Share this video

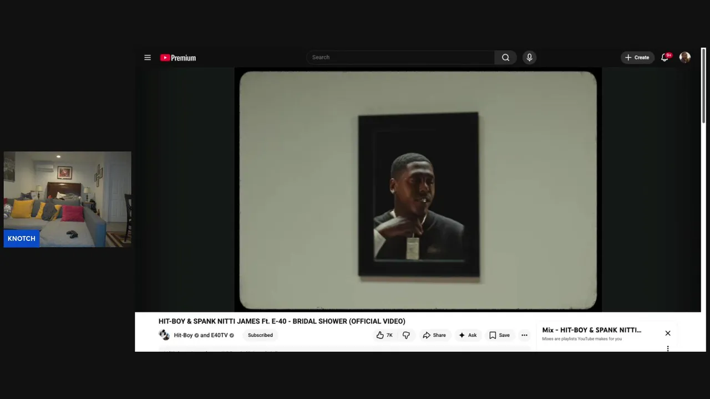(434, 335)
